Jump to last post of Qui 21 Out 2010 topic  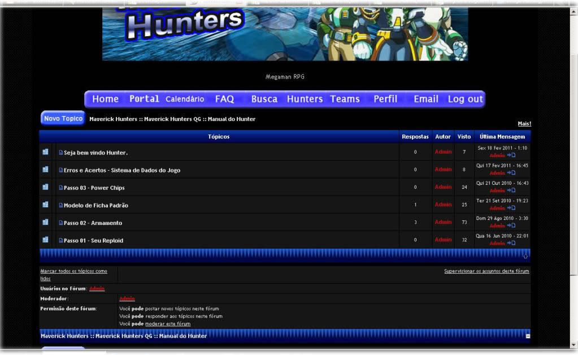511,190
